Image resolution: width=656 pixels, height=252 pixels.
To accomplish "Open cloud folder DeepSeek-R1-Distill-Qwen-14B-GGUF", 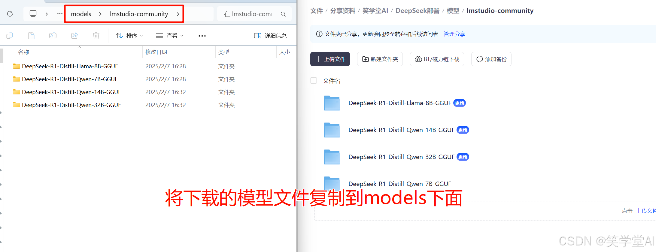I will coord(402,130).
